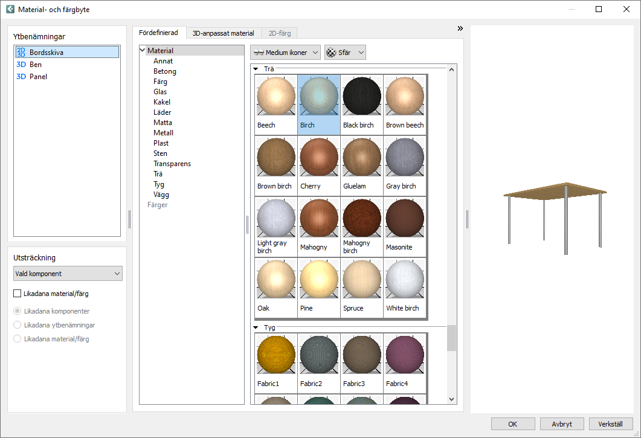Open the Vald komponent dropdown

pos(68,274)
